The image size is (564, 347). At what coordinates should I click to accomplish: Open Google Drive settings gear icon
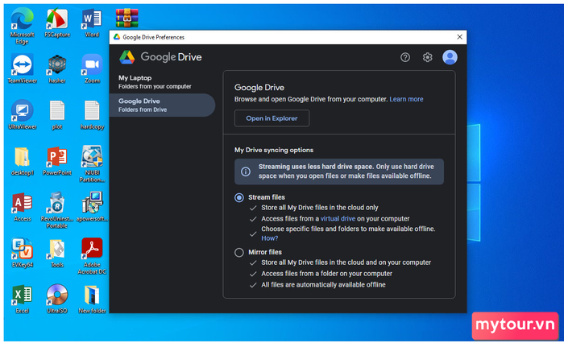pyautogui.click(x=427, y=57)
